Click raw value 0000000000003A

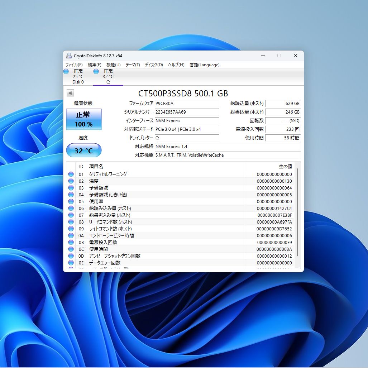point(274,249)
